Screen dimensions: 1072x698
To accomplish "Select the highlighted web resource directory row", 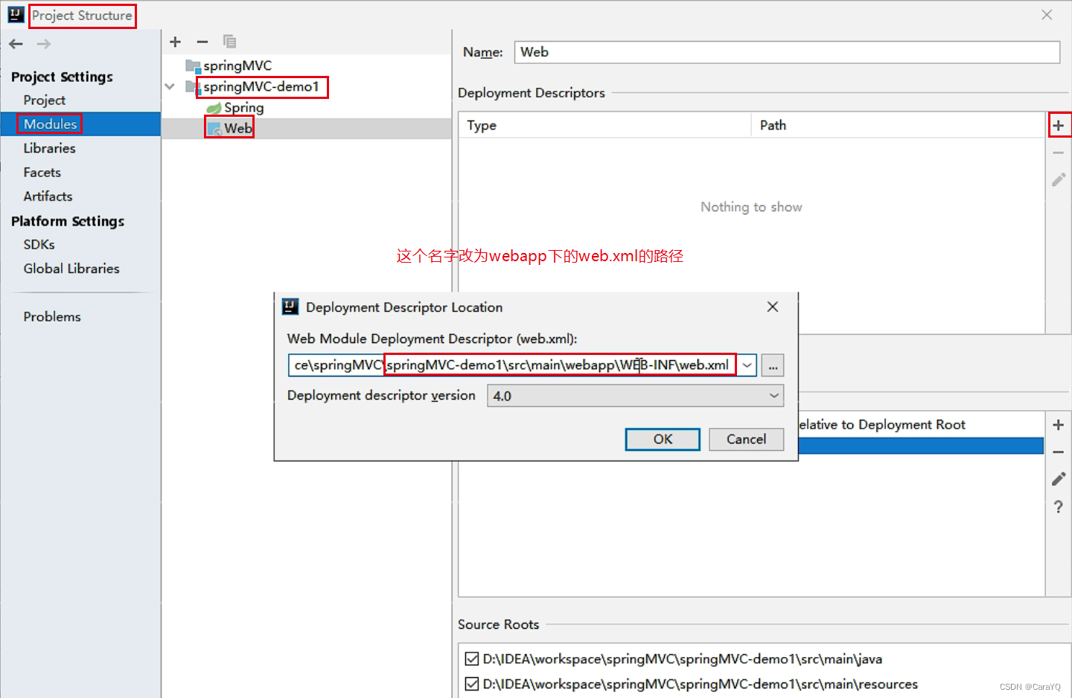I will [x=921, y=446].
